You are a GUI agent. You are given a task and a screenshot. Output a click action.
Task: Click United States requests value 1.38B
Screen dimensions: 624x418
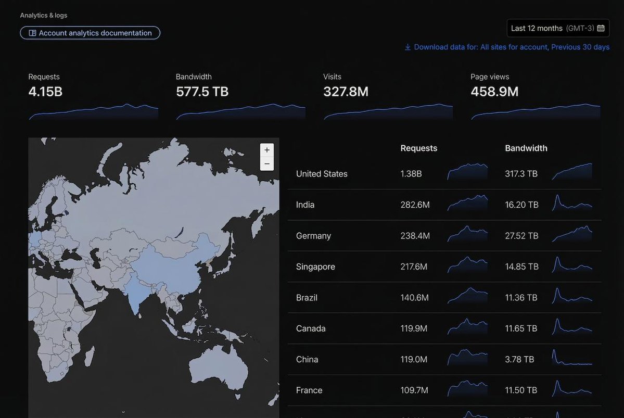click(x=411, y=173)
